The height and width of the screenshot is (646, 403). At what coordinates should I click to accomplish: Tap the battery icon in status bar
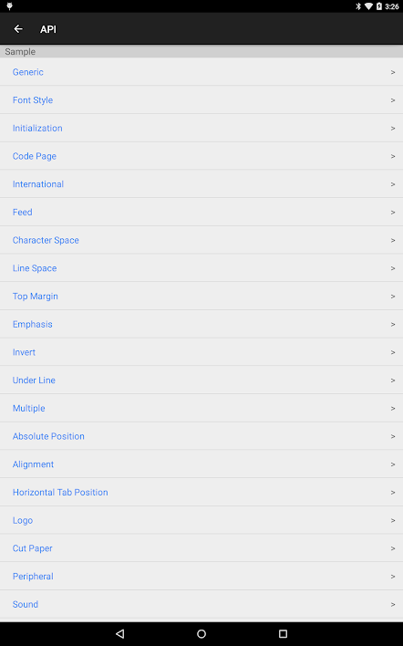pos(379,6)
